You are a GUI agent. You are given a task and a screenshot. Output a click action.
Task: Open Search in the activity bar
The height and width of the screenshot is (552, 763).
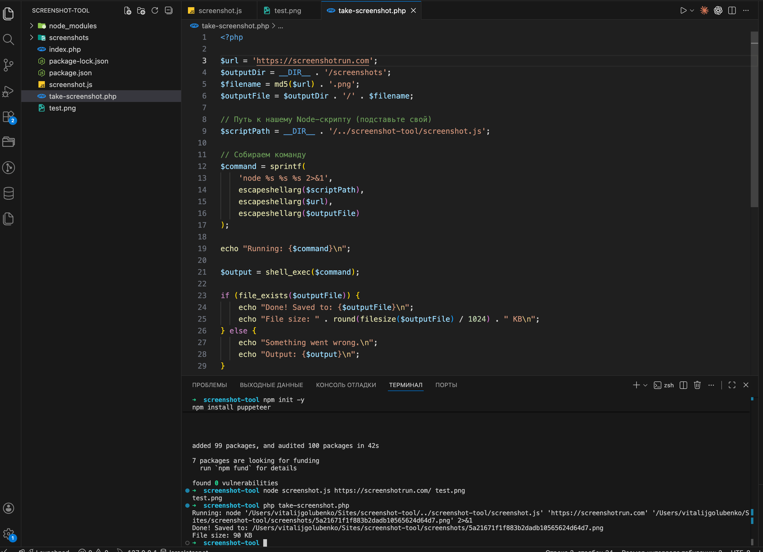click(x=9, y=39)
